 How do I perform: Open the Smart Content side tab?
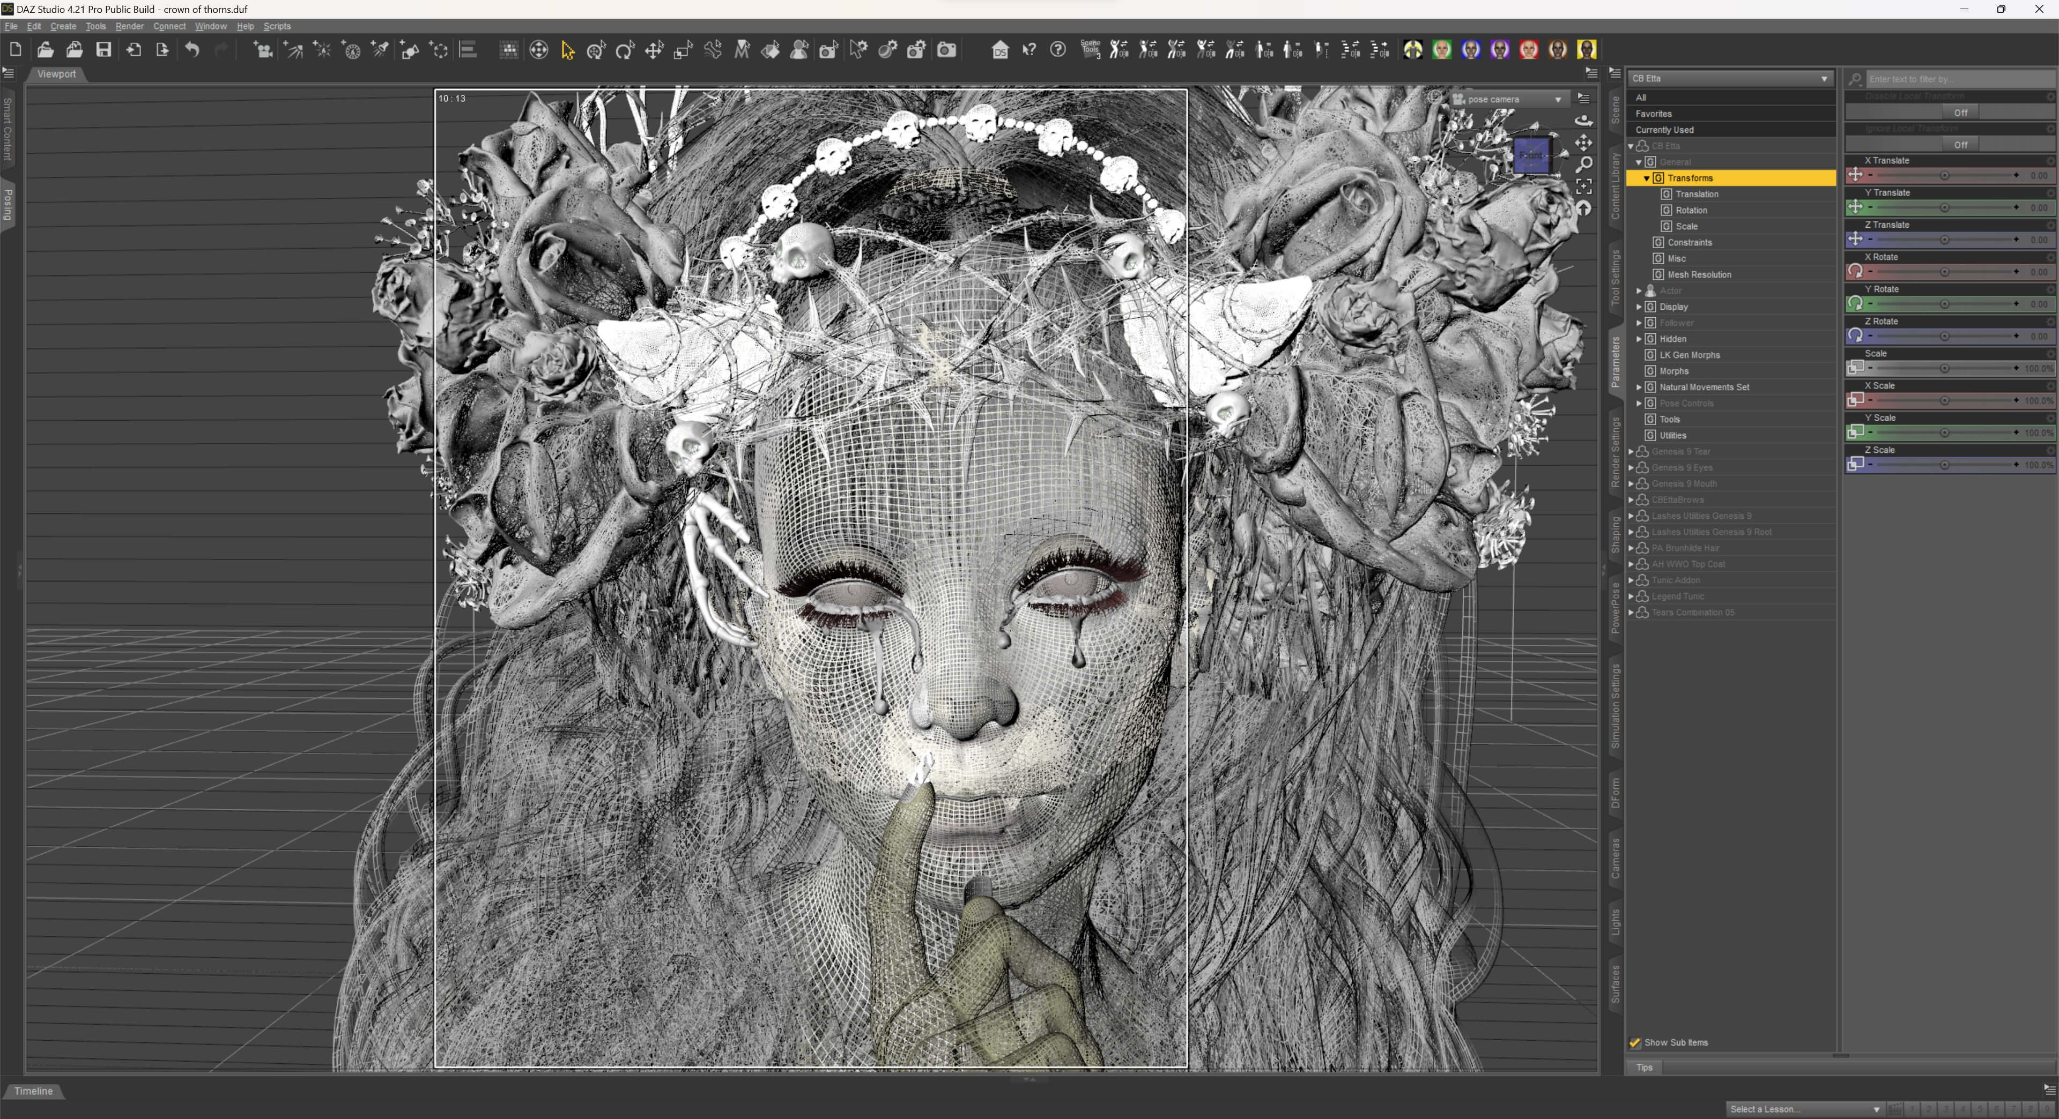coord(8,129)
